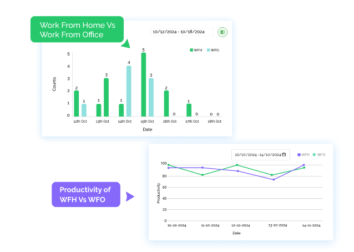
Task: Click the purple WFH data point at 13-10-2024
Action: pos(274,179)
